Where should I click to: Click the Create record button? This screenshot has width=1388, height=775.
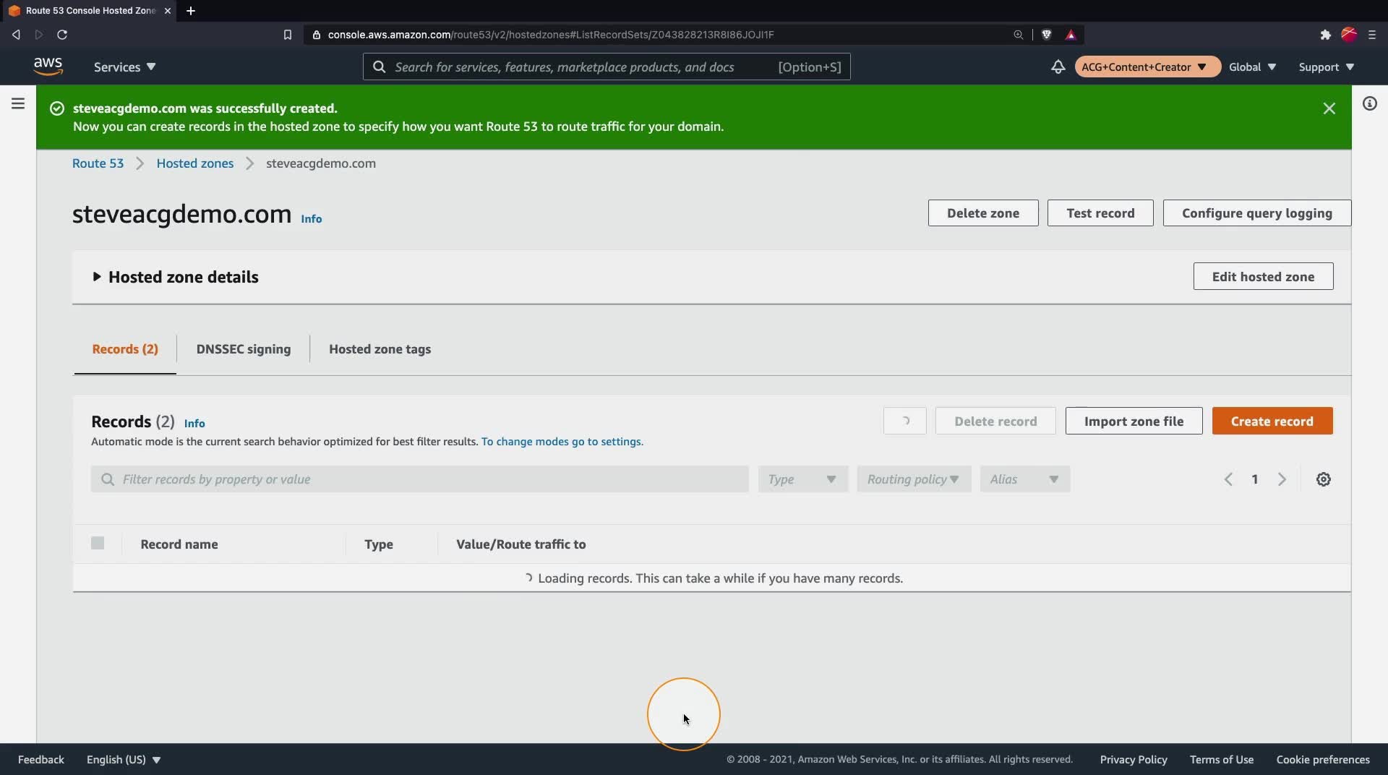click(x=1272, y=421)
